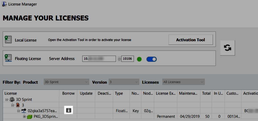Screen dimensions: 258x121
Task: Open the Version filter dropdown
Action: tap(124, 82)
